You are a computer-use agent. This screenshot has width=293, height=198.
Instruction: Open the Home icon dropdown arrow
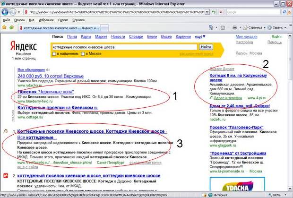pos(216,28)
